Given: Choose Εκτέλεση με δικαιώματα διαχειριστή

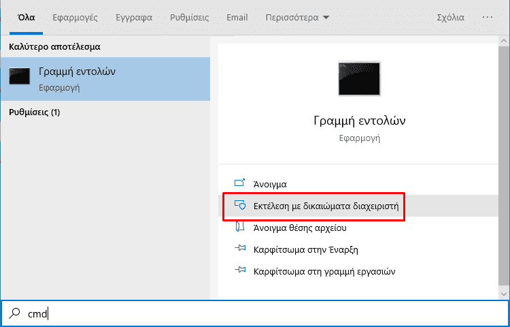Looking at the screenshot, I should click(x=326, y=205).
